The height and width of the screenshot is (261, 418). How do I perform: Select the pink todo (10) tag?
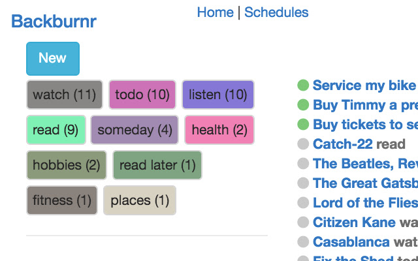[142, 95]
